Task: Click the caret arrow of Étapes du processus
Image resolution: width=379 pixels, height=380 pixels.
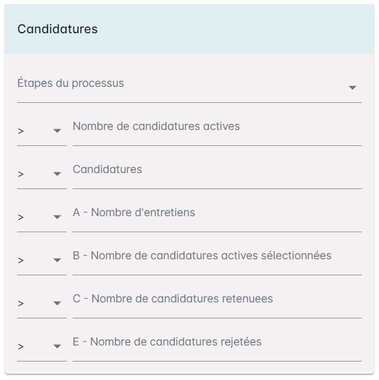Action: pos(353,87)
